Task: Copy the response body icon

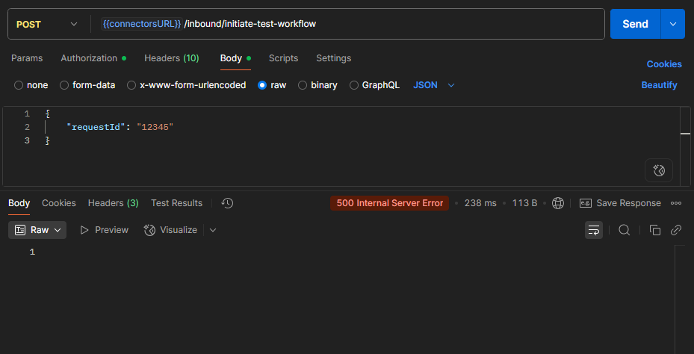Action: pyautogui.click(x=654, y=230)
